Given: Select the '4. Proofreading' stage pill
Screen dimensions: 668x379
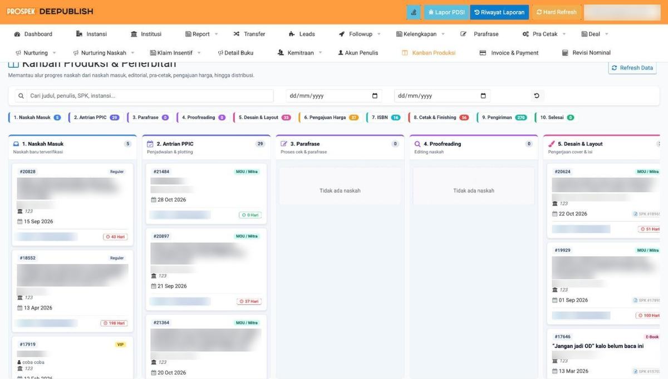Looking at the screenshot, I should click(203, 118).
